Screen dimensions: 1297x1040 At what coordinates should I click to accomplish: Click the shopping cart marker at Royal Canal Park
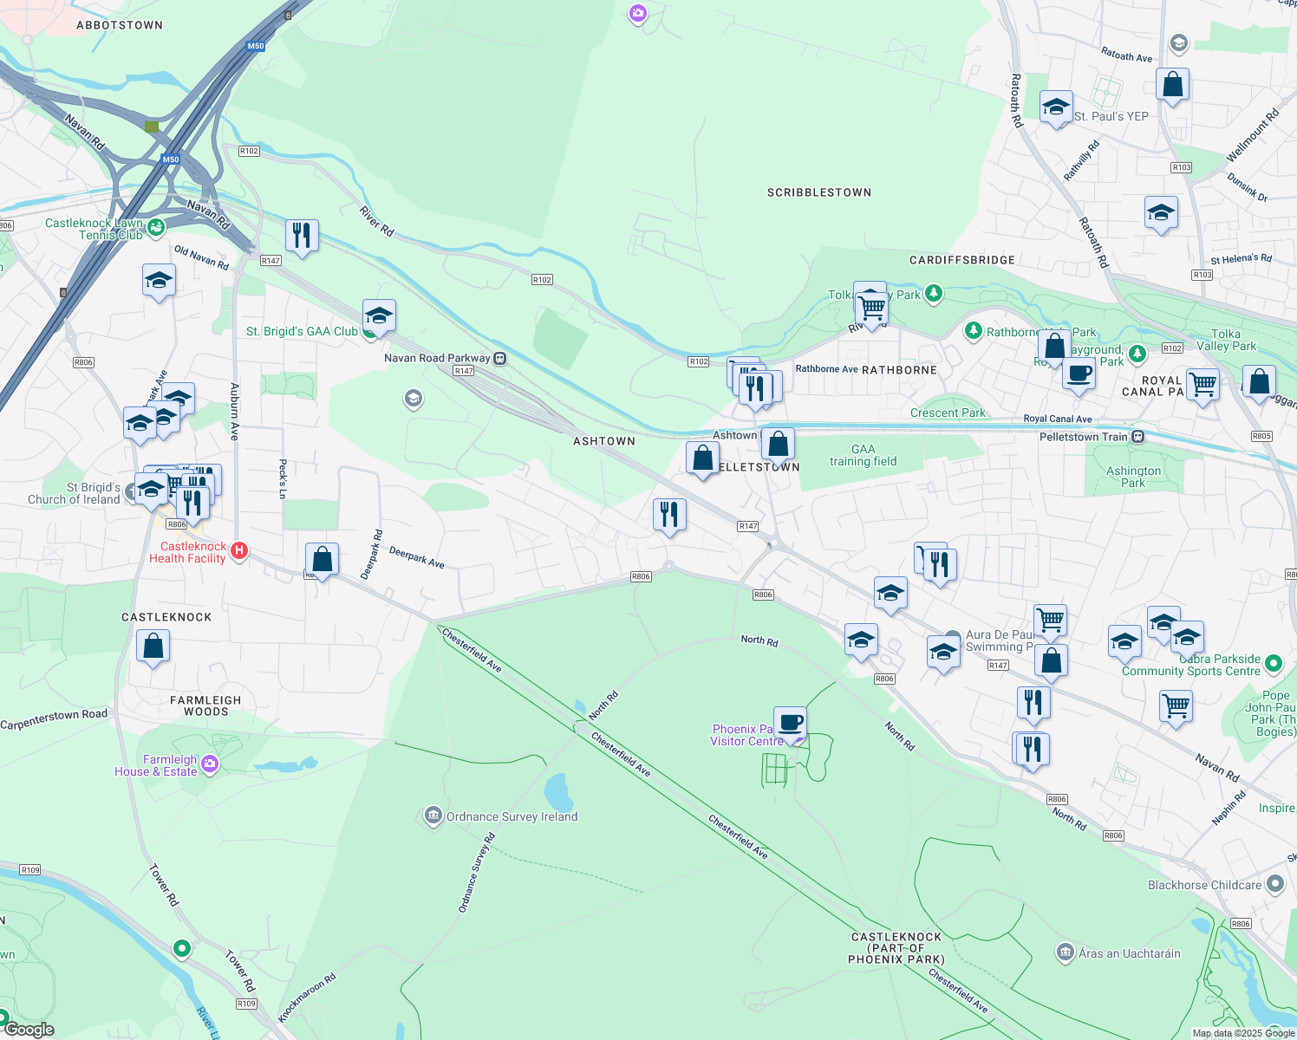[1202, 383]
